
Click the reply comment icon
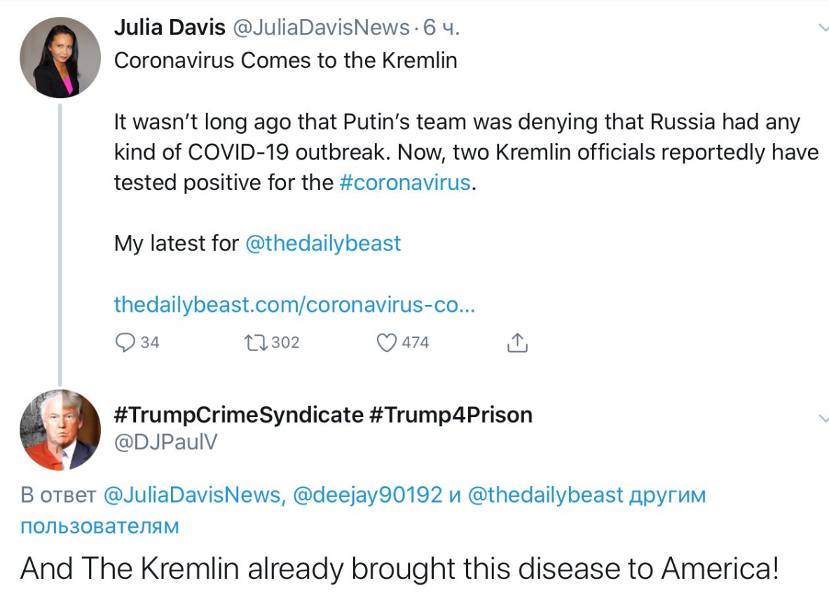[125, 342]
